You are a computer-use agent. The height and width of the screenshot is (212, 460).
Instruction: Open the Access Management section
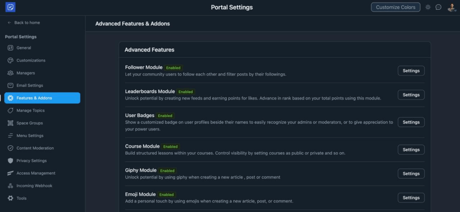click(35, 173)
